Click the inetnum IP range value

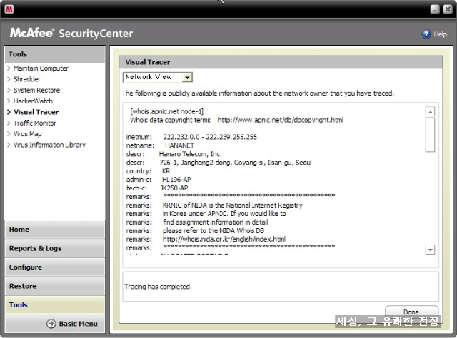(210, 137)
